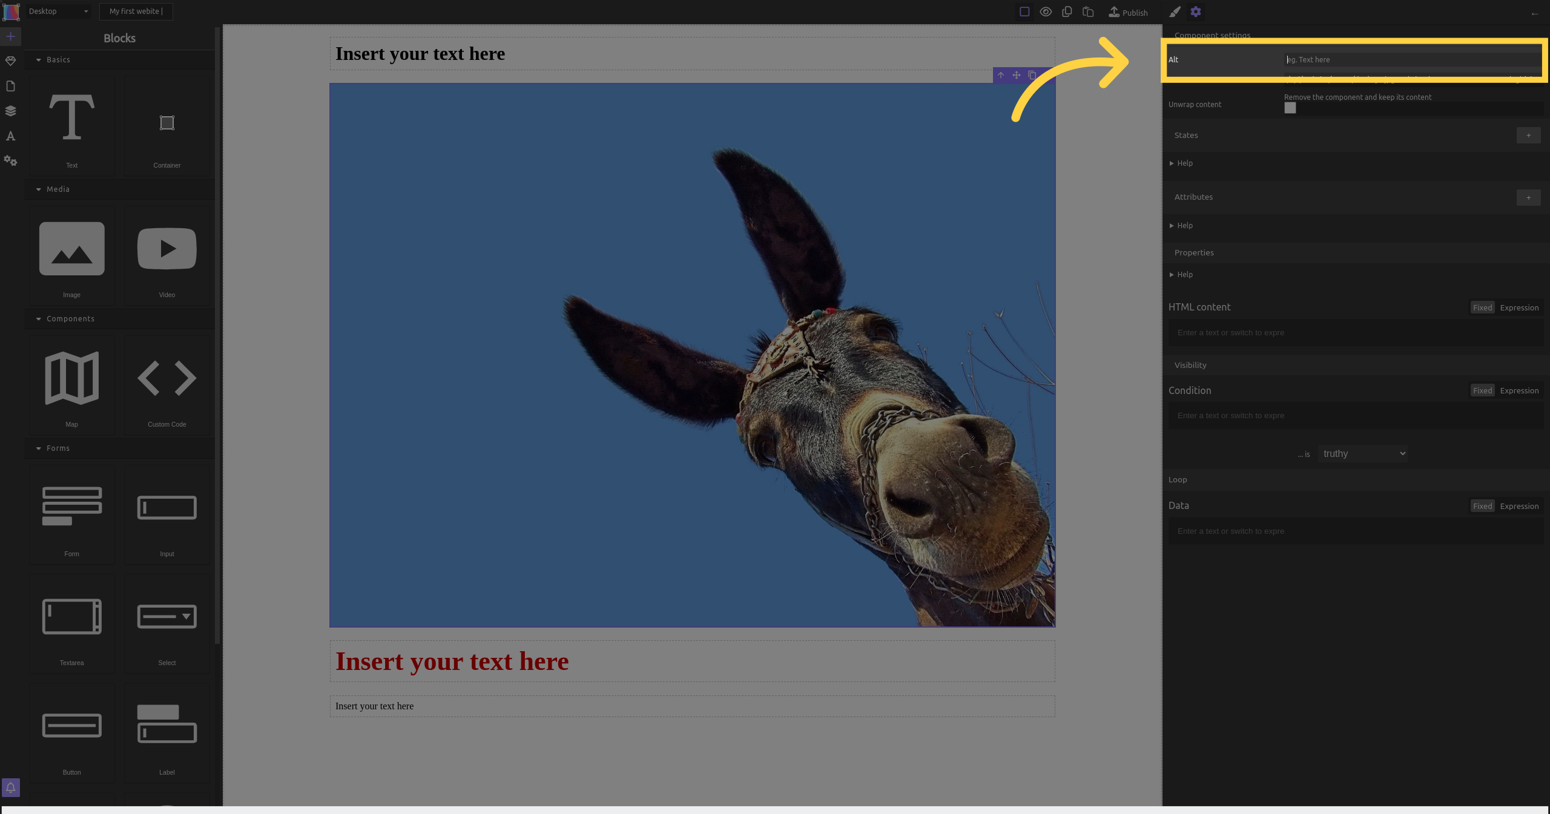Click the back arrow at the right panel top
This screenshot has height=814, width=1550.
pos(1535,13)
